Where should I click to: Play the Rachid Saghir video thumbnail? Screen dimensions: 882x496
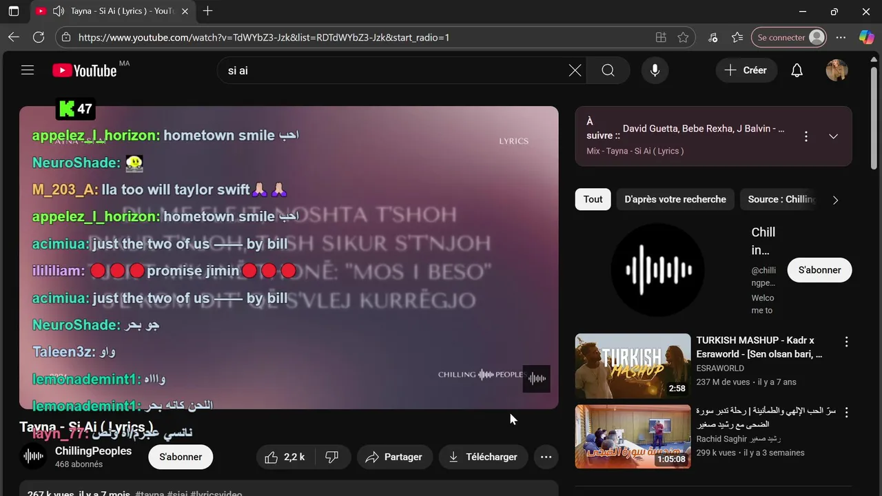click(633, 437)
